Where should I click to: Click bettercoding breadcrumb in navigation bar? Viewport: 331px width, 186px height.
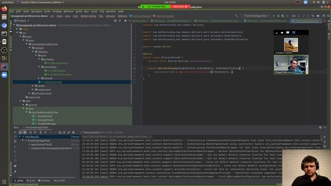(x=88, y=16)
